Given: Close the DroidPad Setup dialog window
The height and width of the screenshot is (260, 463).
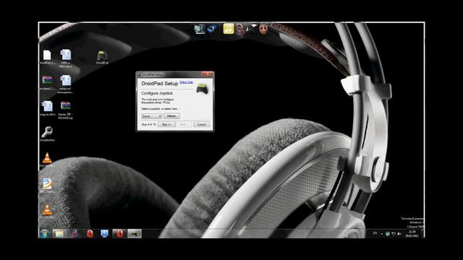Looking at the screenshot, I should [208, 74].
